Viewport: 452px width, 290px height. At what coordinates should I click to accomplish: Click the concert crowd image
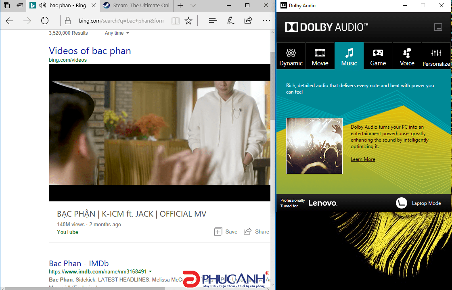(x=314, y=146)
